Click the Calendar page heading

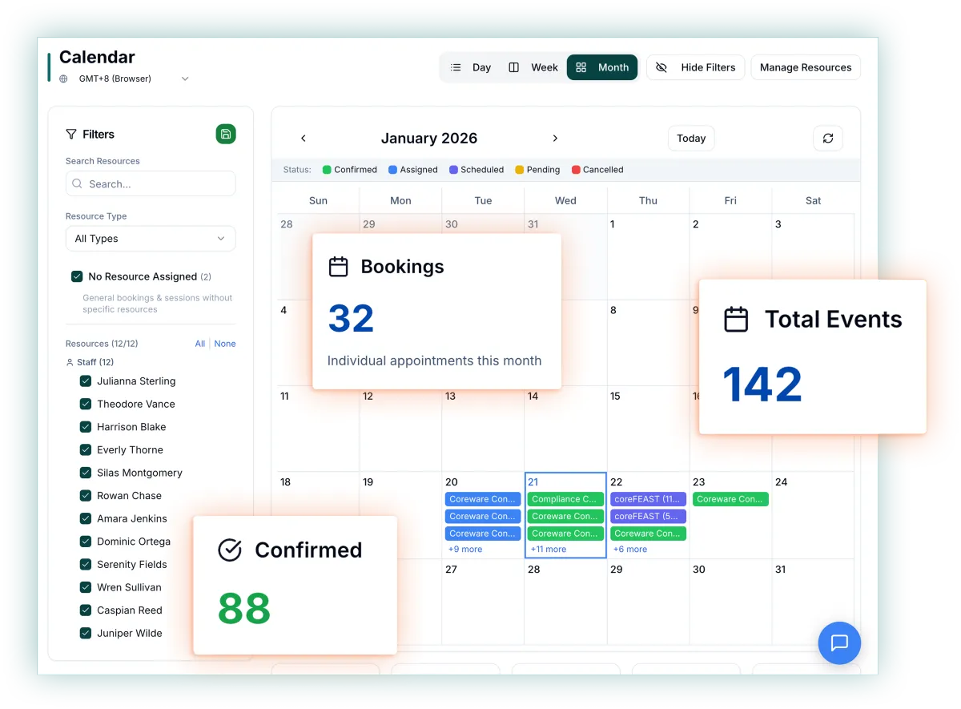click(97, 57)
